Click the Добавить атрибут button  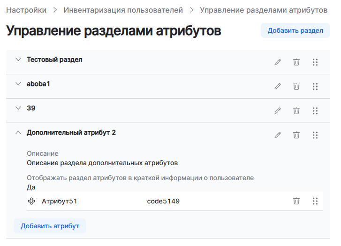pyautogui.click(x=50, y=226)
